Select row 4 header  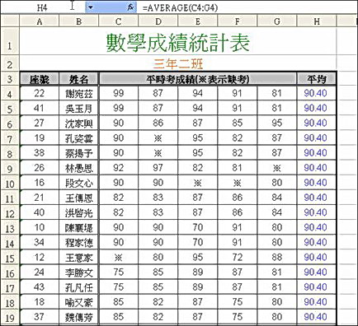pos(10,94)
